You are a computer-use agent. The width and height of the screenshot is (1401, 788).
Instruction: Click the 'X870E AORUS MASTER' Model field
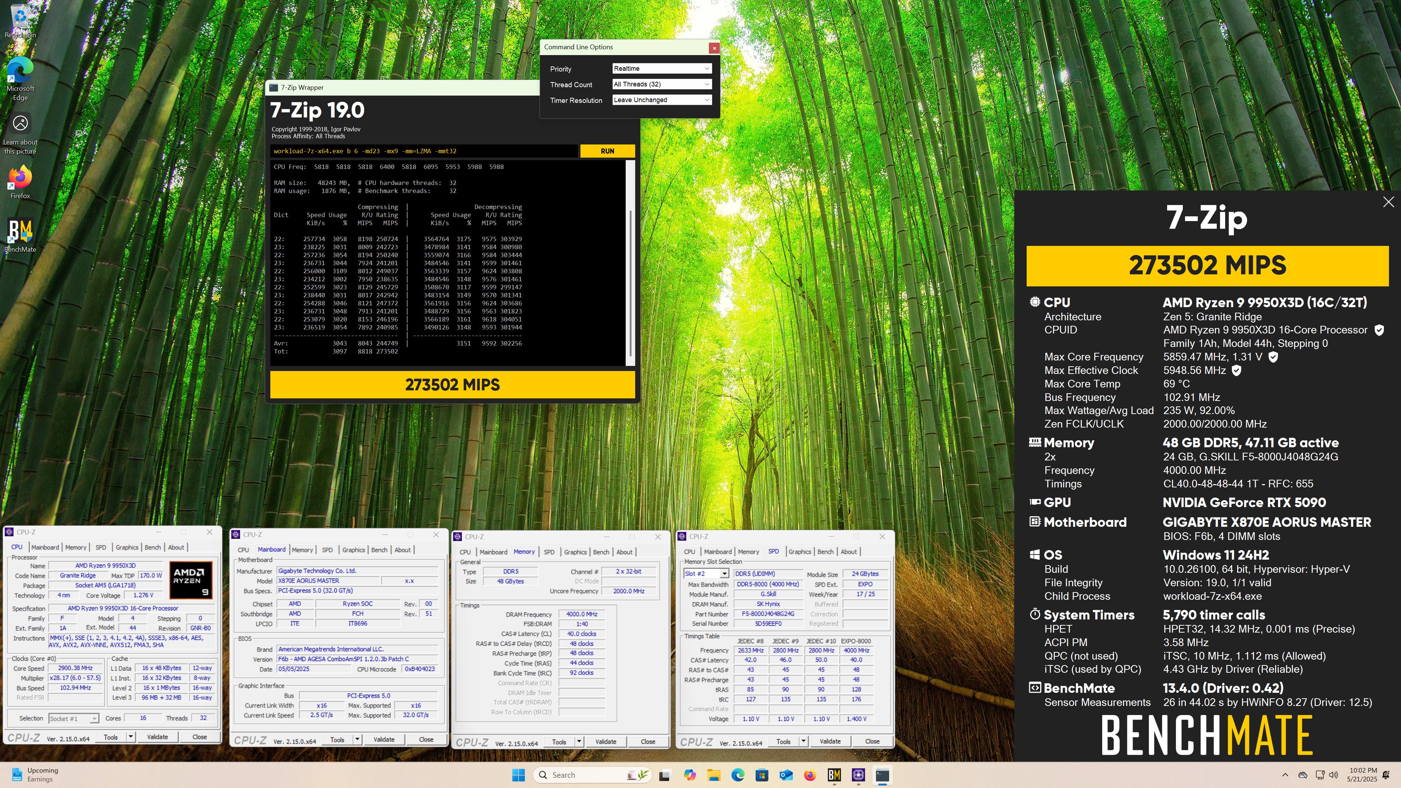(328, 581)
